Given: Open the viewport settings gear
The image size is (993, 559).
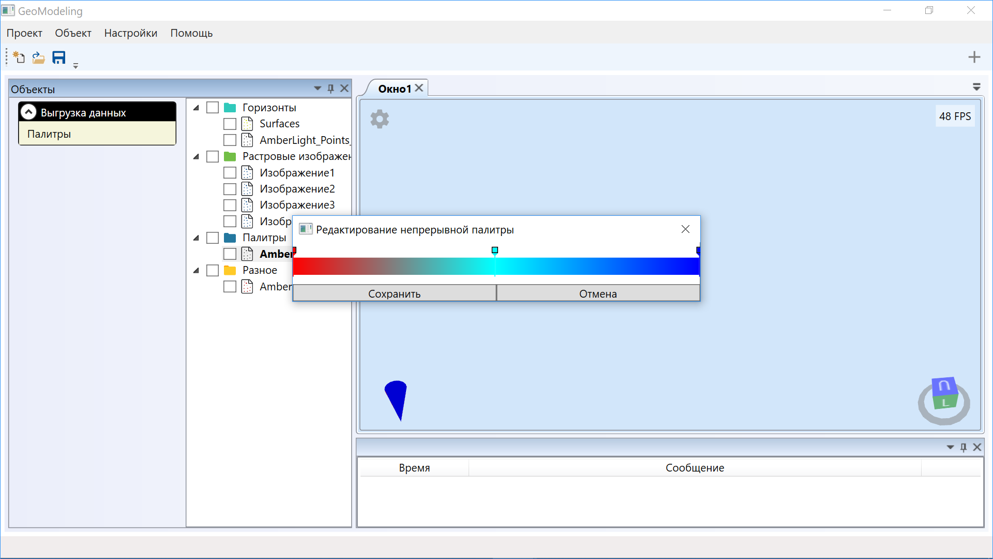Looking at the screenshot, I should [x=380, y=119].
